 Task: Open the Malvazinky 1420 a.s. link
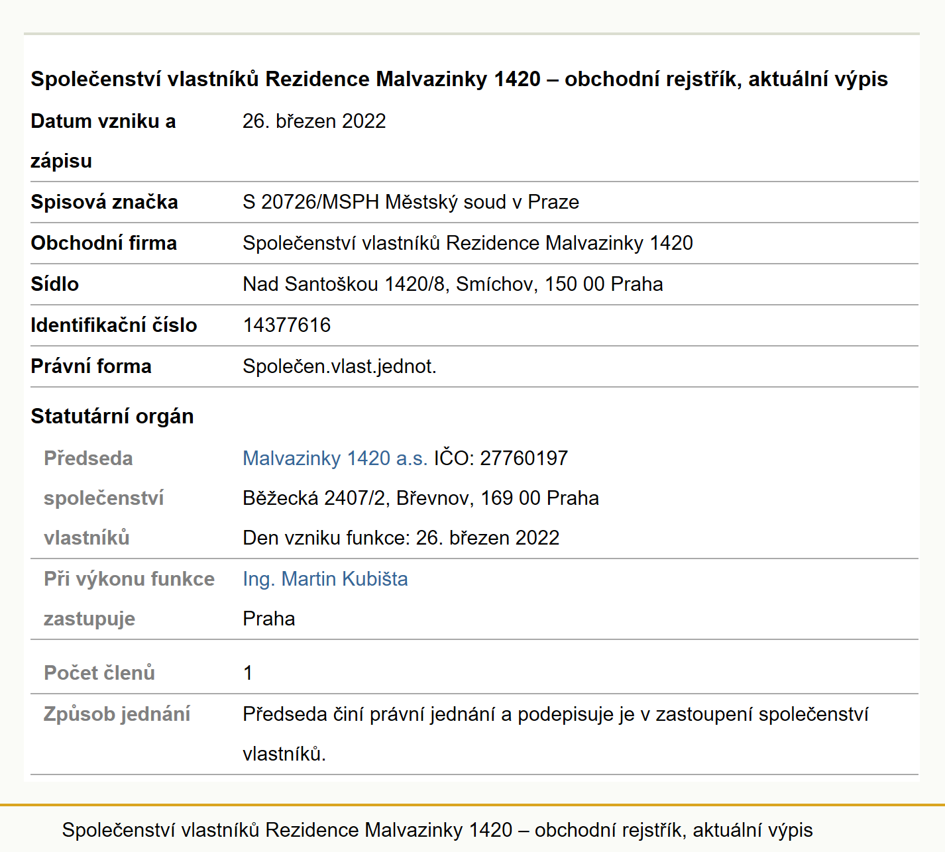[335, 458]
